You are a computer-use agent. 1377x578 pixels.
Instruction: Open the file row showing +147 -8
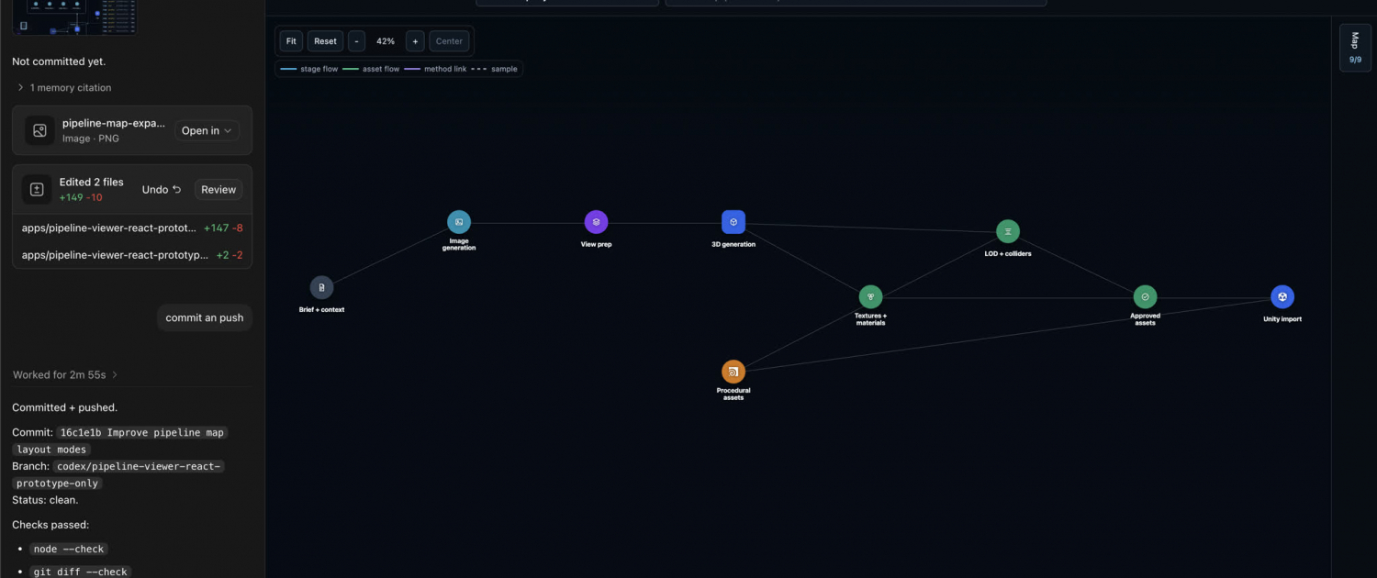coord(132,228)
